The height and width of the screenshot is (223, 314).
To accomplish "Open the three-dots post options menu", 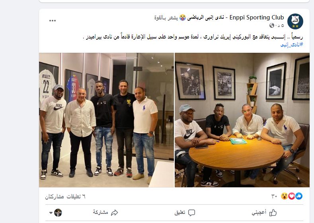I will tap(53, 21).
